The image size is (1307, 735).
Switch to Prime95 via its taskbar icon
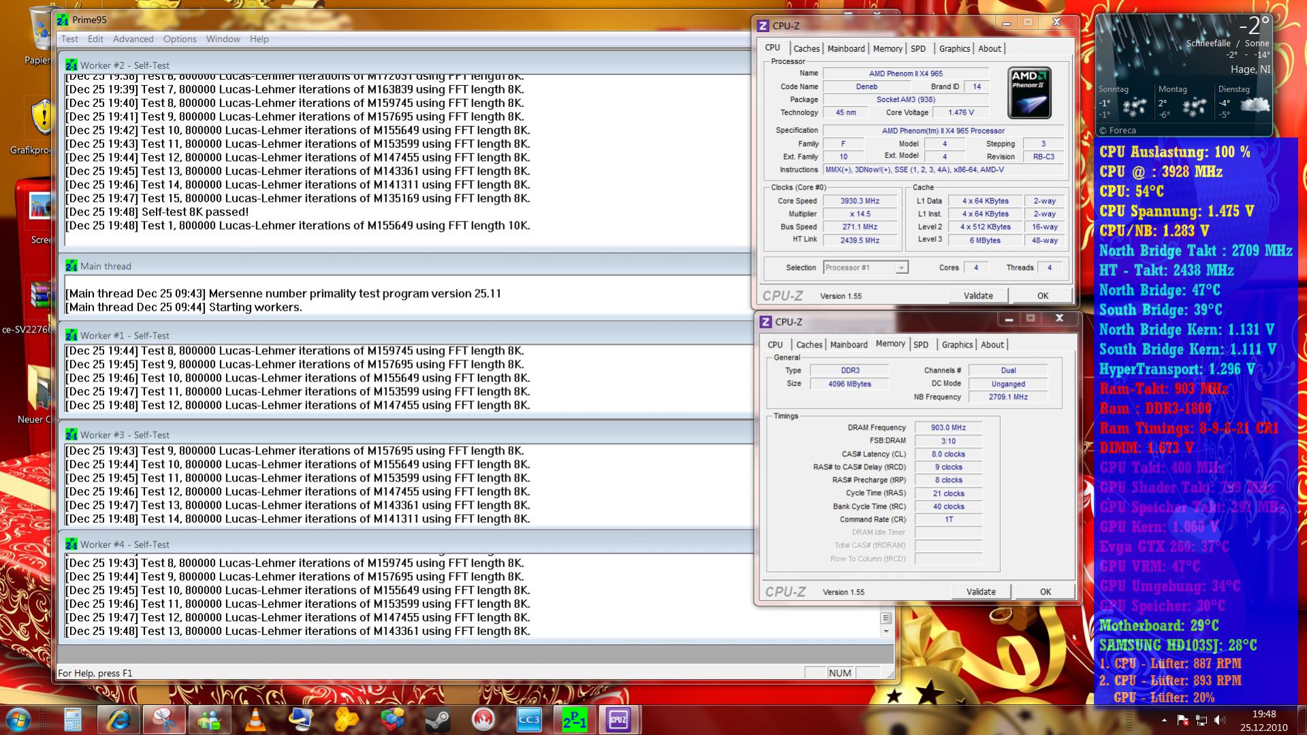[x=574, y=719]
